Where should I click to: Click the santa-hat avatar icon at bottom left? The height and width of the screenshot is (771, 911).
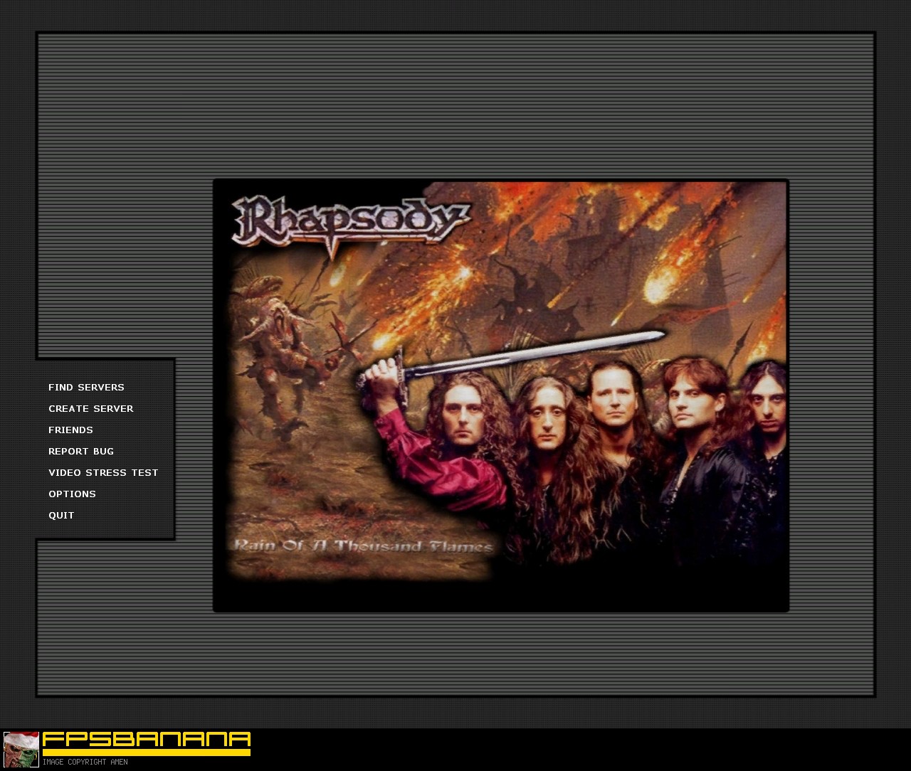21,750
